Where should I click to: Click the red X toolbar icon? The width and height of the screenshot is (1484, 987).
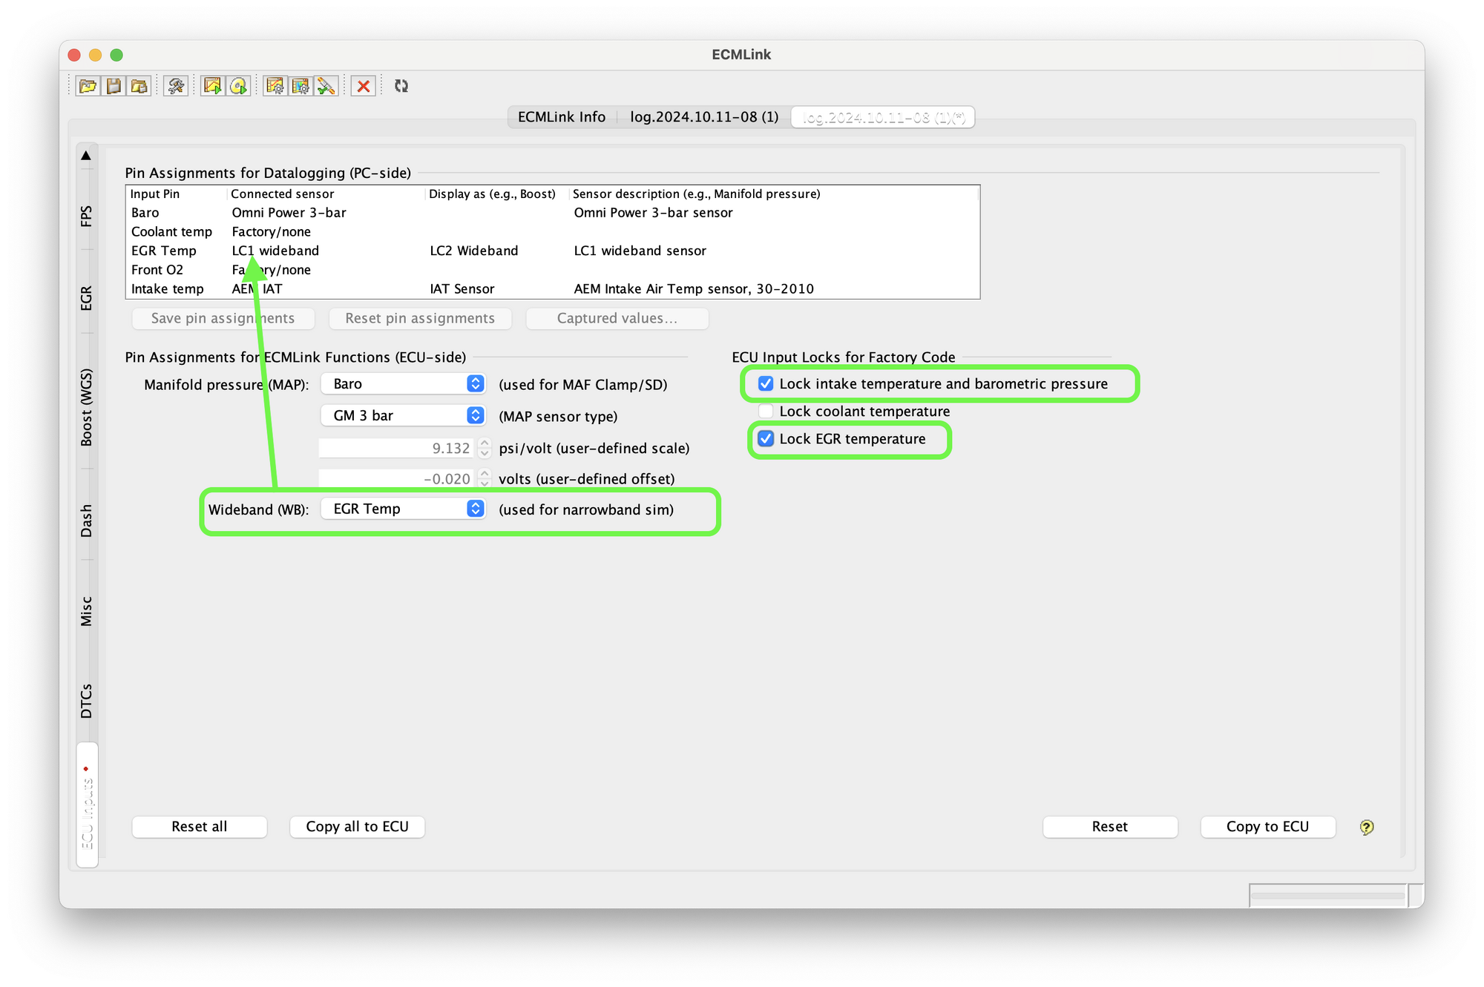[364, 86]
